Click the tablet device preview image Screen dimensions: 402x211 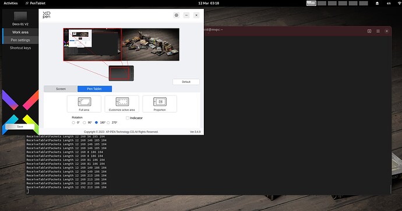click(x=121, y=73)
